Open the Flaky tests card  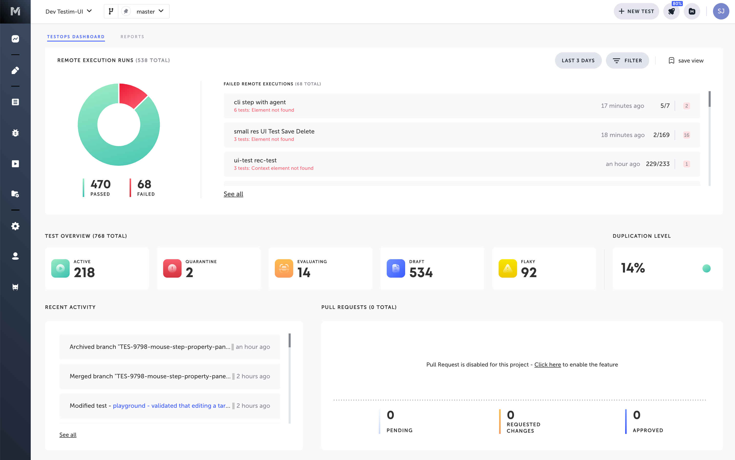[x=544, y=268]
